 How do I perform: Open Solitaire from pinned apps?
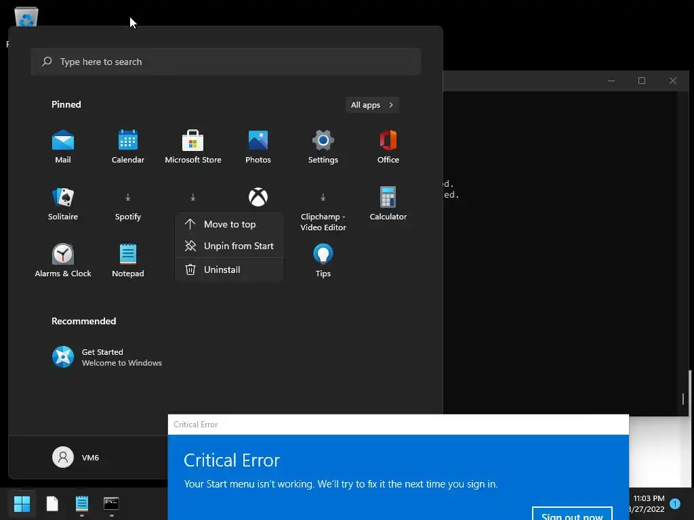[63, 204]
